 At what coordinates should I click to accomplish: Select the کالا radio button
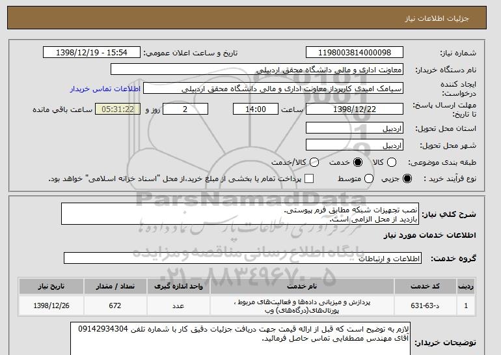(392, 162)
